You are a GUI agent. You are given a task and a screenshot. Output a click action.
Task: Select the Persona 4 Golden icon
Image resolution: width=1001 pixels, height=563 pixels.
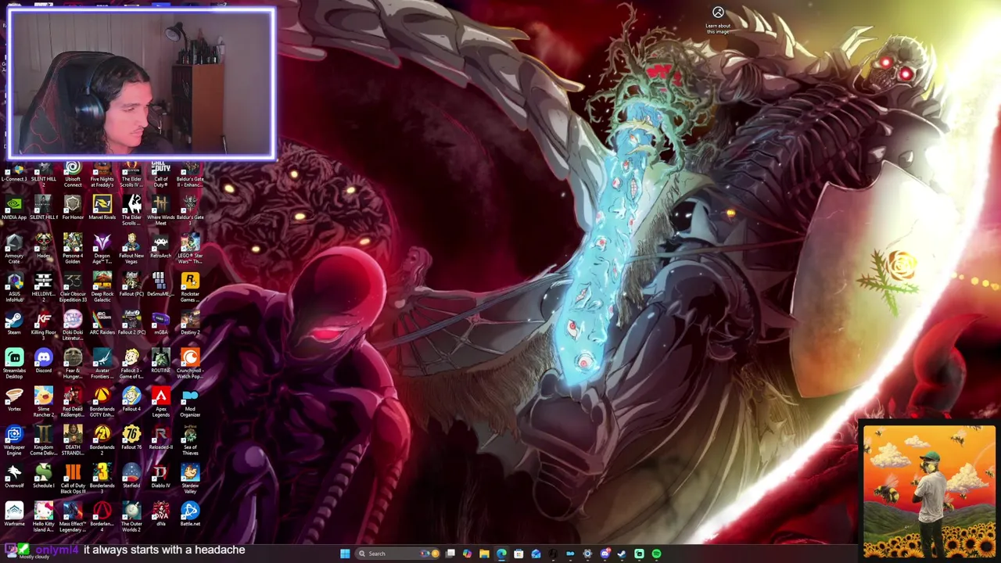pos(73,249)
